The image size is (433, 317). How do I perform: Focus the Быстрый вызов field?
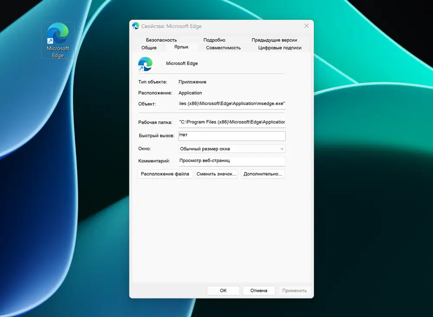pyautogui.click(x=232, y=136)
